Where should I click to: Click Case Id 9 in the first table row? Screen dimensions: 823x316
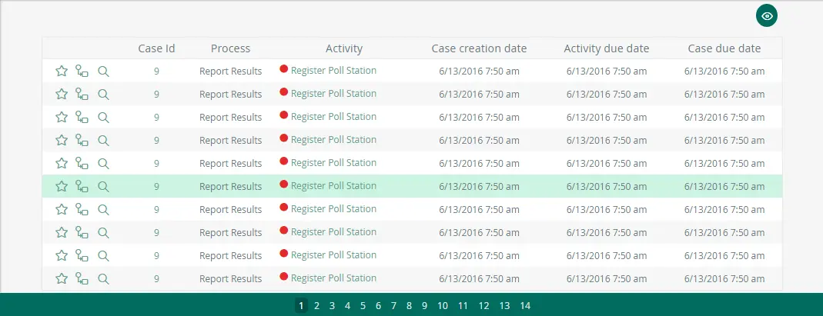[x=156, y=72]
